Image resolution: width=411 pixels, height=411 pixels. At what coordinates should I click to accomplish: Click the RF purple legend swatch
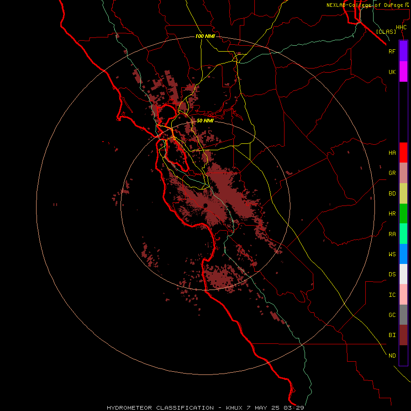[403, 51]
